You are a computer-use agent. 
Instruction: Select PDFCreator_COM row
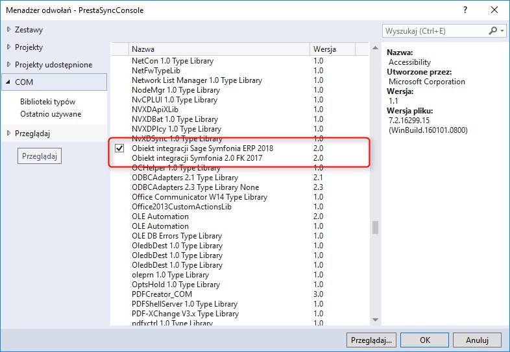(x=240, y=294)
